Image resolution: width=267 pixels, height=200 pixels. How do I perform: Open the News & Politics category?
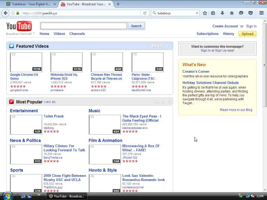25,140
